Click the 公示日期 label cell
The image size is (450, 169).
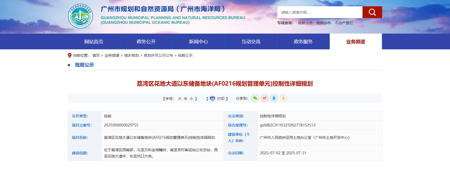pyautogui.click(x=240, y=153)
